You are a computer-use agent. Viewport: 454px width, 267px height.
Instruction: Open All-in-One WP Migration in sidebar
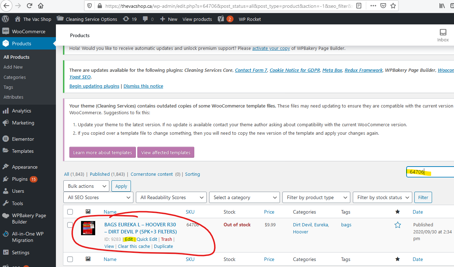[28, 237]
